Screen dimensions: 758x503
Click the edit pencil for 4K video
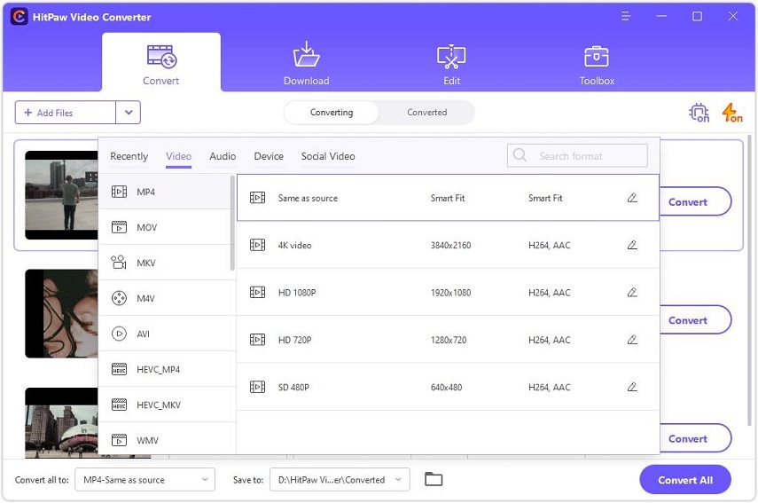pyautogui.click(x=632, y=245)
